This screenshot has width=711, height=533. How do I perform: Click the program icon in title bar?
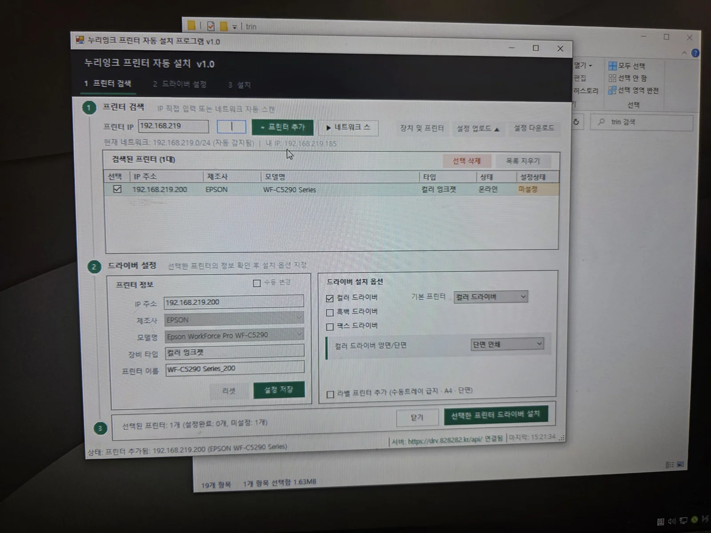[x=80, y=40]
